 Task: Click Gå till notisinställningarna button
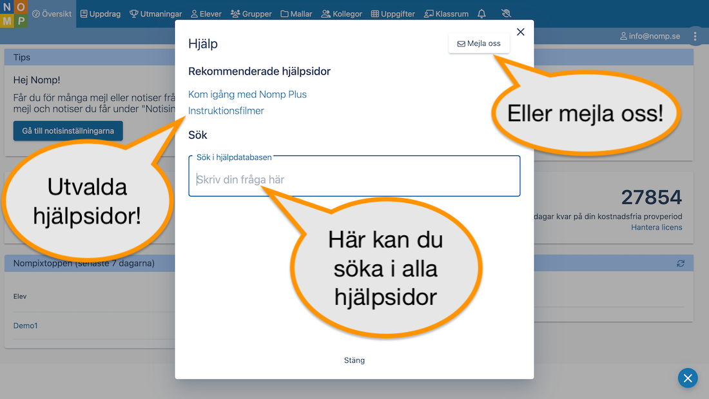pyautogui.click(x=68, y=131)
